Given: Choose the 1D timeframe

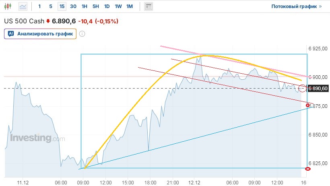Looking at the screenshot, I should [107, 6].
